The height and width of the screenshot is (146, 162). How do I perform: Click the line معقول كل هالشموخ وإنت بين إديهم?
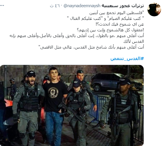coord(110,30)
